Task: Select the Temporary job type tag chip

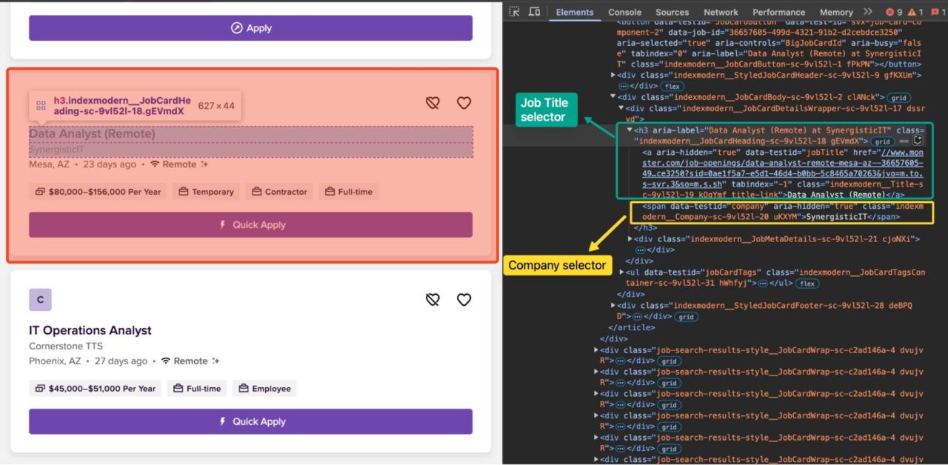Action: point(206,191)
